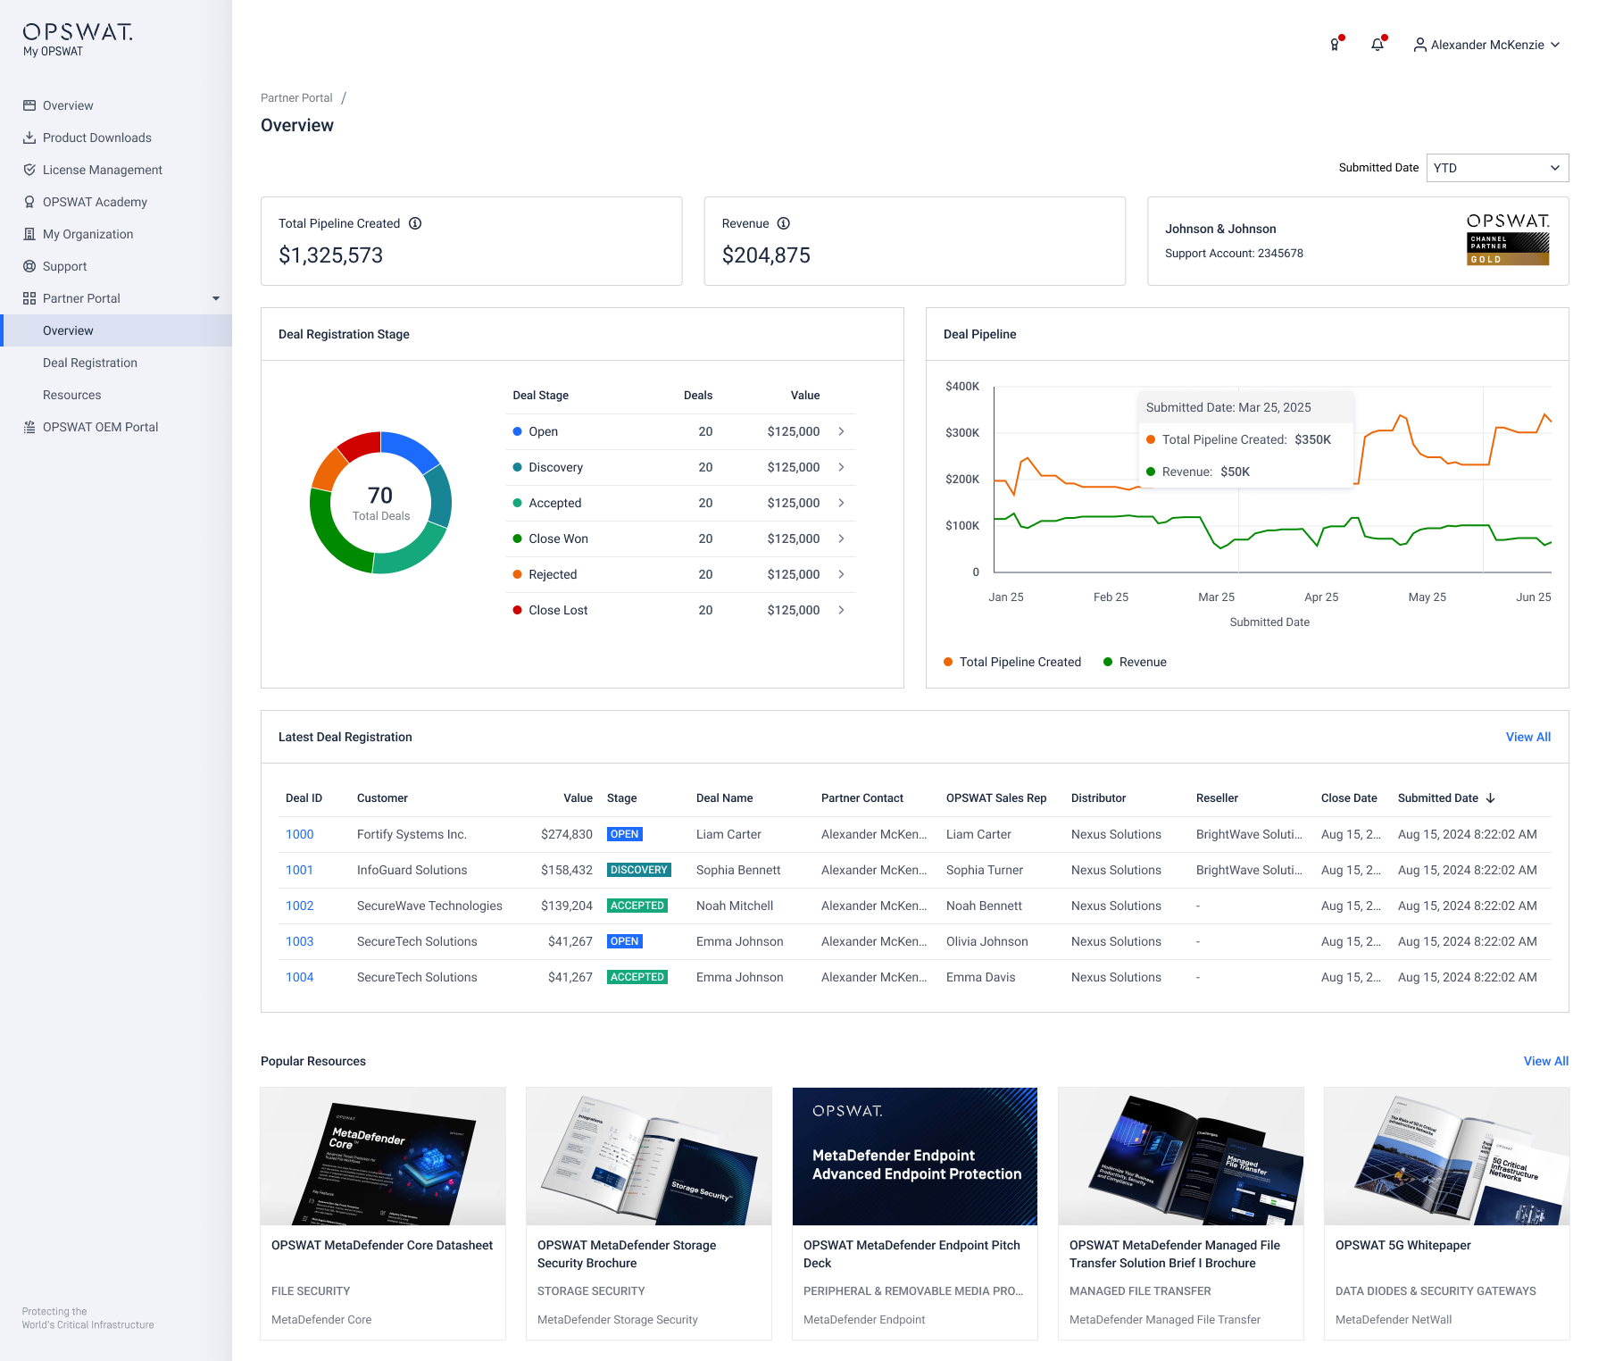
Task: Open the Submitted Date YTD dropdown
Action: pos(1497,168)
